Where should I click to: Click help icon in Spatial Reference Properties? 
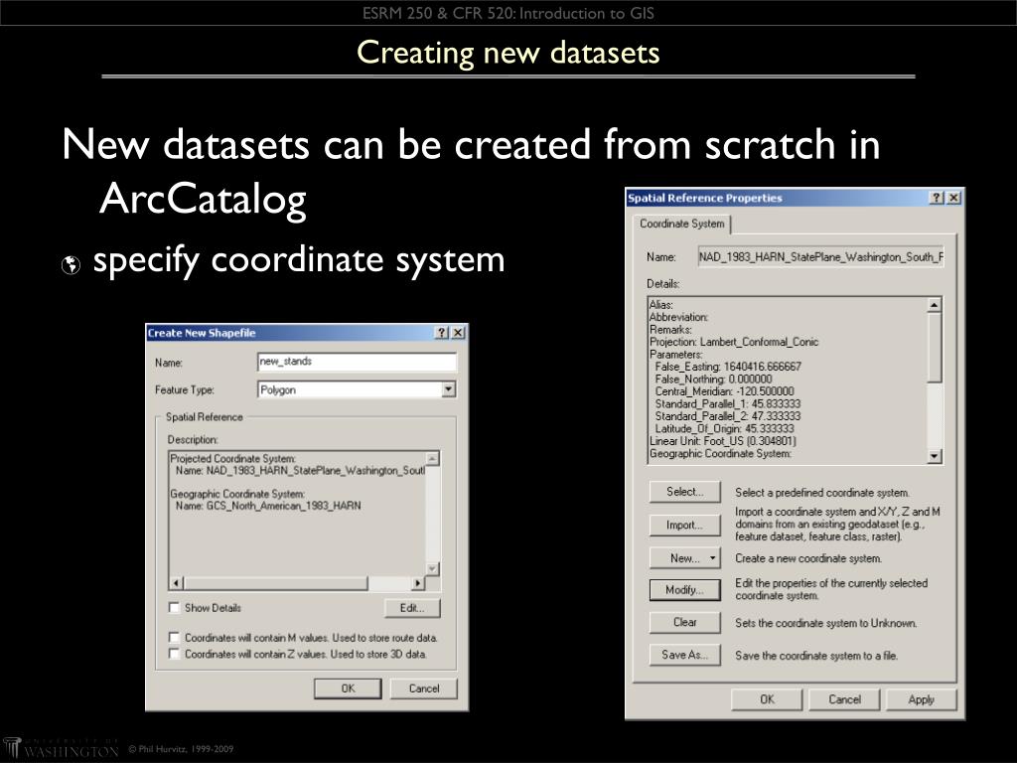[938, 198]
